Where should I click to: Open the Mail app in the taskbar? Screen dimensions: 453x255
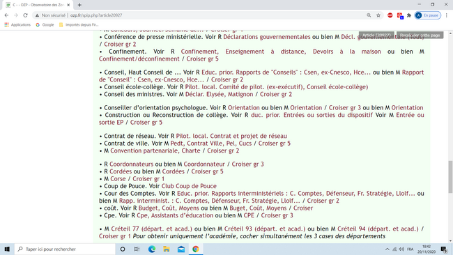click(x=181, y=249)
